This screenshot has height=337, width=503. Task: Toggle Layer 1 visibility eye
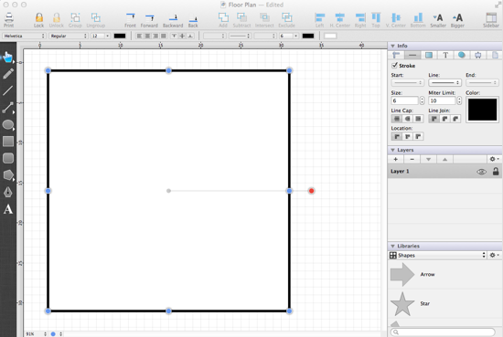click(x=481, y=172)
